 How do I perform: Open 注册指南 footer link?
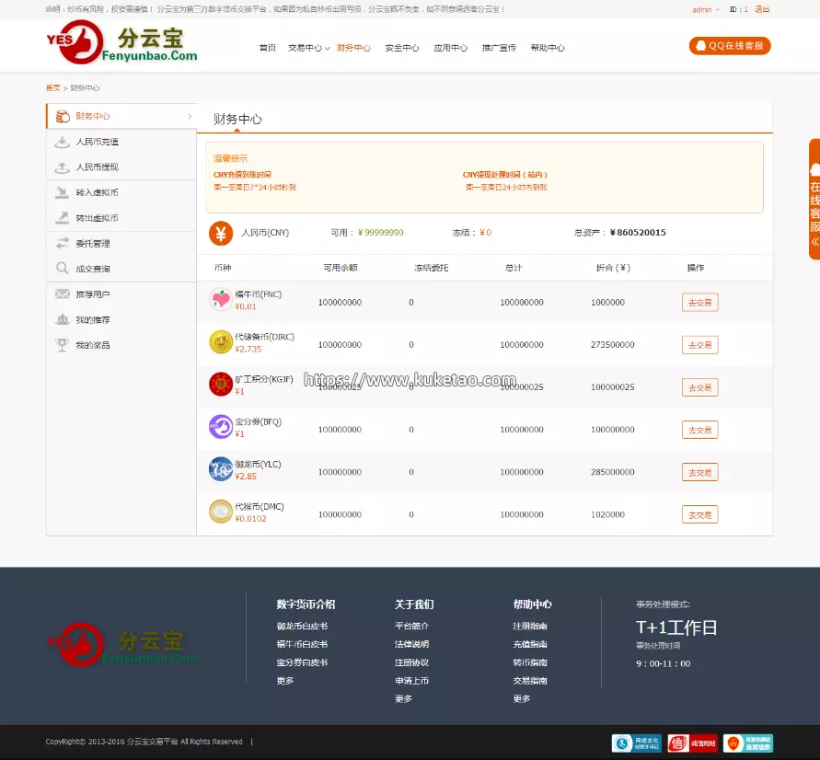tap(530, 627)
